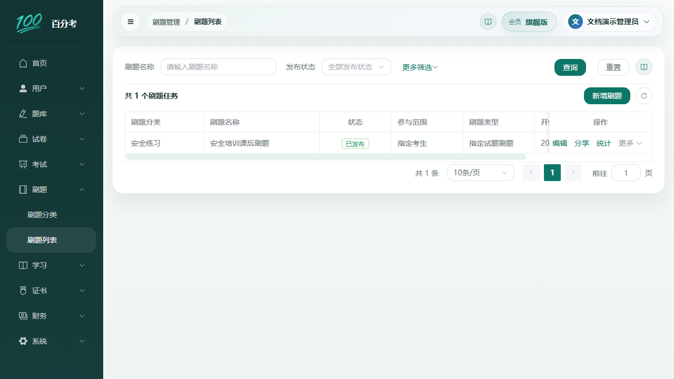
Task: Click the 新增刷题 button
Action: 607,96
